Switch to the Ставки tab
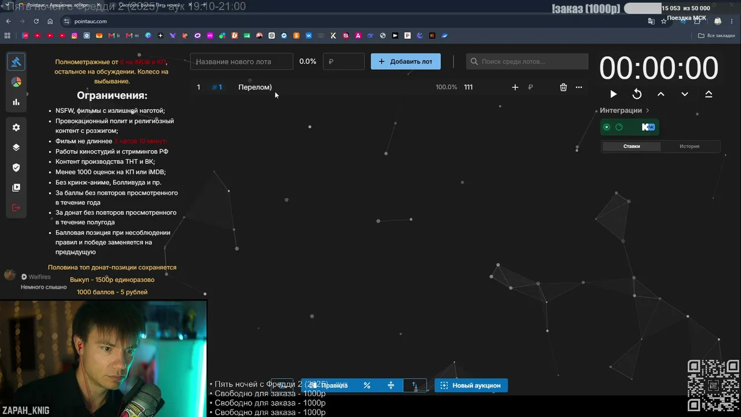 pyautogui.click(x=632, y=147)
